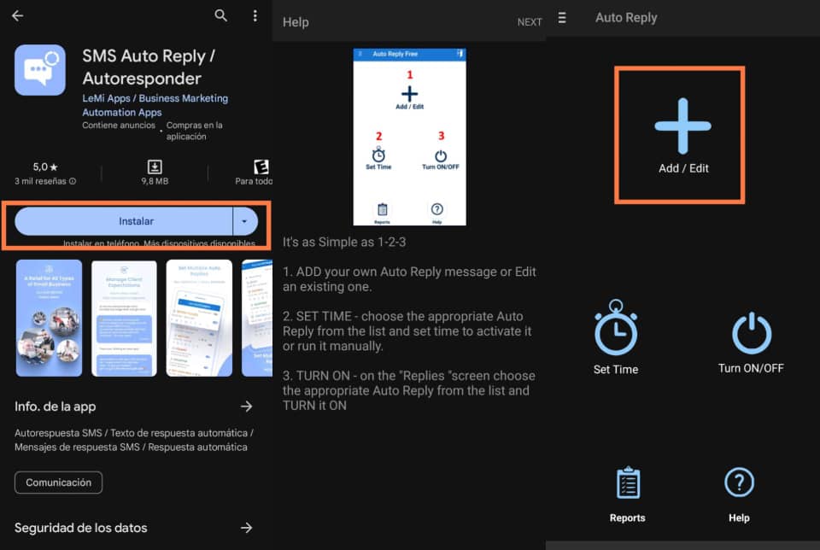Image resolution: width=820 pixels, height=550 pixels.
Task: Tap NEXT on the Help screen
Action: point(530,22)
